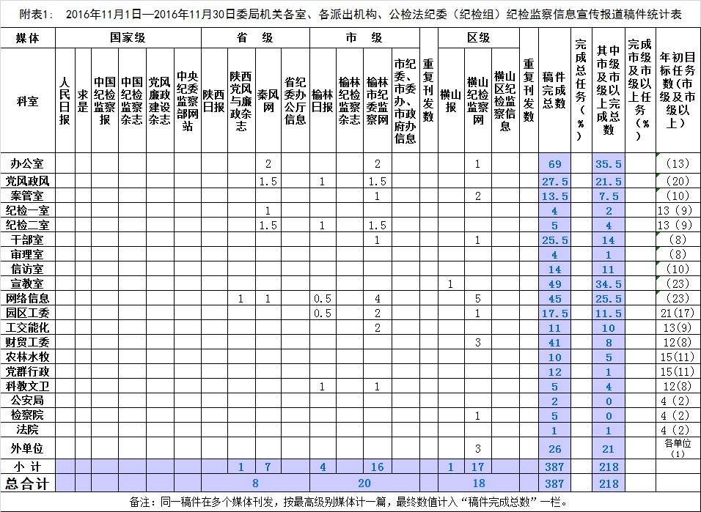The width and height of the screenshot is (701, 512).
Task: Select the 国家级 group header
Action: point(128,38)
